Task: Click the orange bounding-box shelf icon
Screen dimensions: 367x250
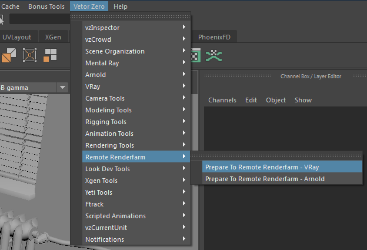Action: click(x=30, y=56)
